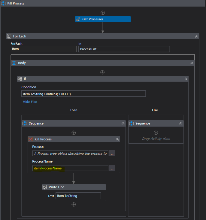Collapse the For Each activity
The image size is (206, 220).
point(197,36)
